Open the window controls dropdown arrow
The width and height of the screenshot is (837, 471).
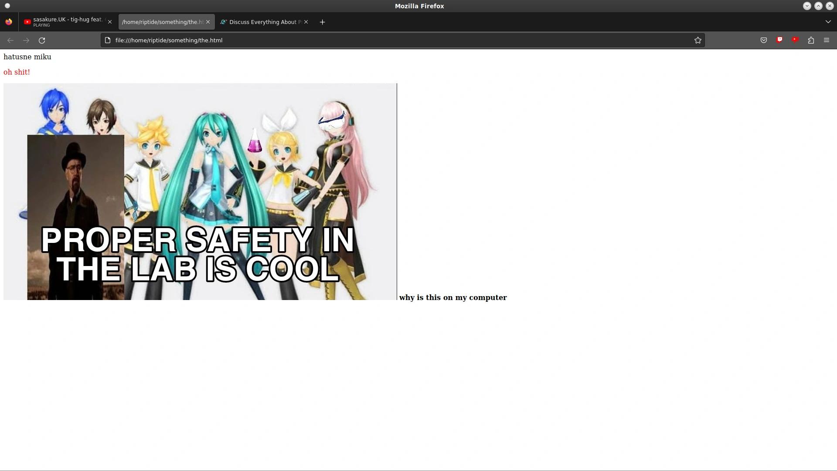click(x=806, y=6)
